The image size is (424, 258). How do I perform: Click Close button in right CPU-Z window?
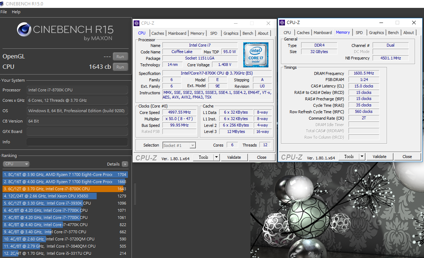(407, 156)
